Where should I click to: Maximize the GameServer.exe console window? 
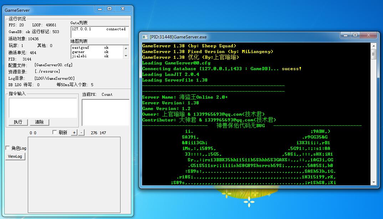(355, 35)
